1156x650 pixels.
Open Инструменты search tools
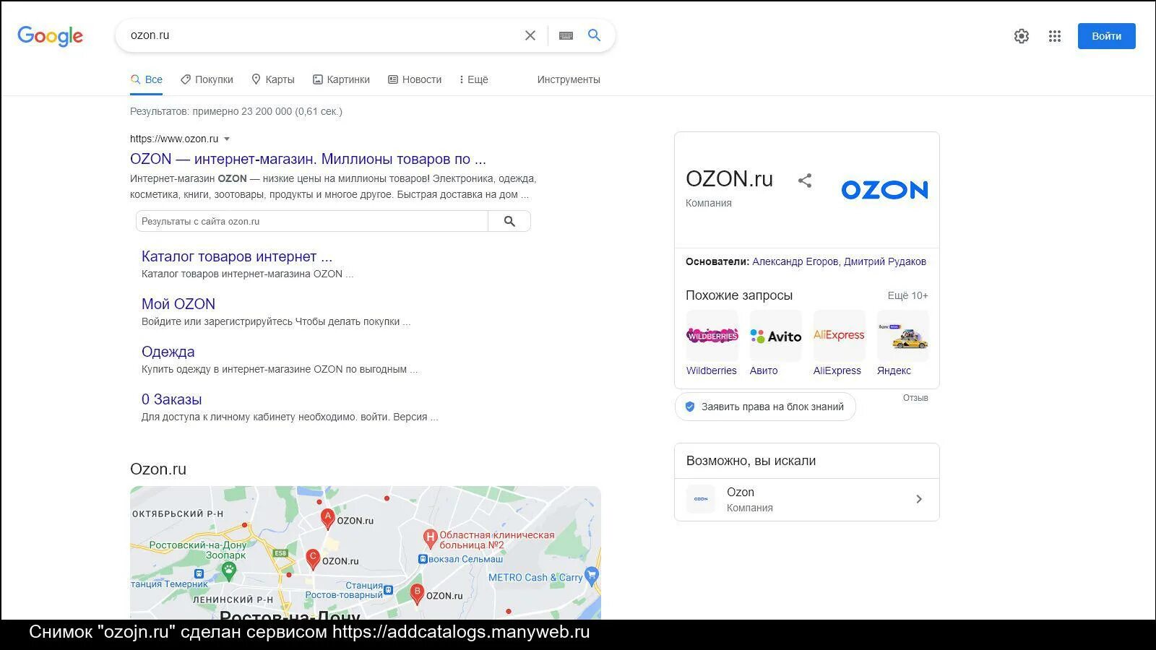[569, 79]
